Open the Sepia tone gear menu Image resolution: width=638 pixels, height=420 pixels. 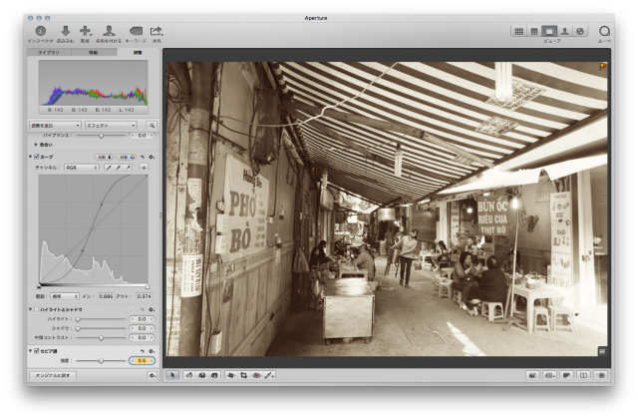point(152,351)
